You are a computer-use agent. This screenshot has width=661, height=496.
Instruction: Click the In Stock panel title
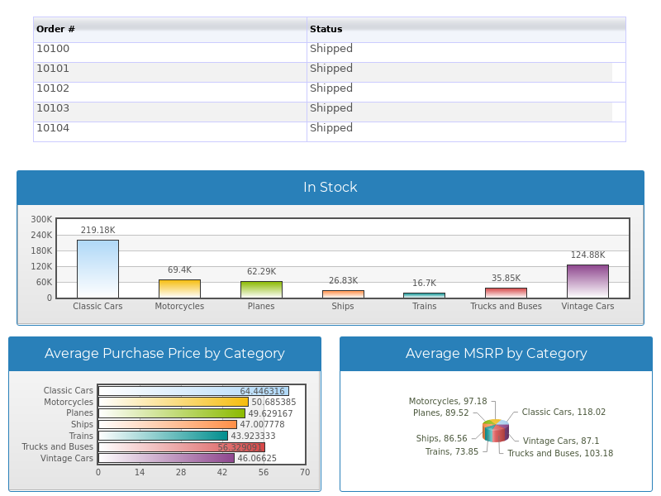tap(329, 187)
